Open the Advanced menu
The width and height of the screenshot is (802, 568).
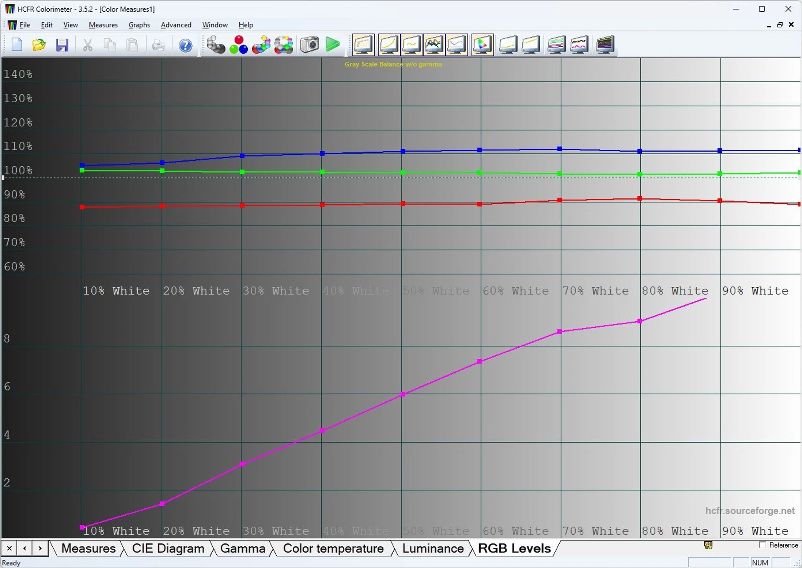(176, 25)
